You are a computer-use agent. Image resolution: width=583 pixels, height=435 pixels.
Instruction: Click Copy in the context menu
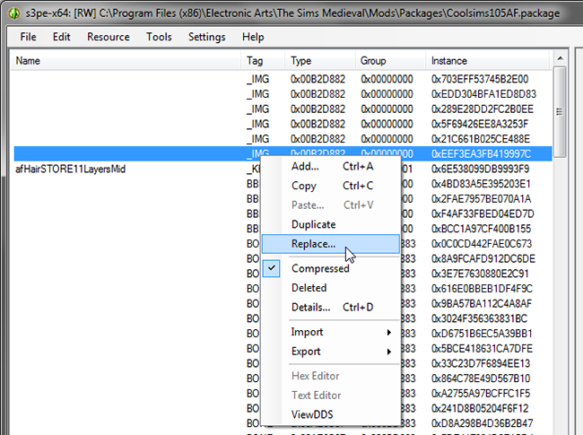304,186
